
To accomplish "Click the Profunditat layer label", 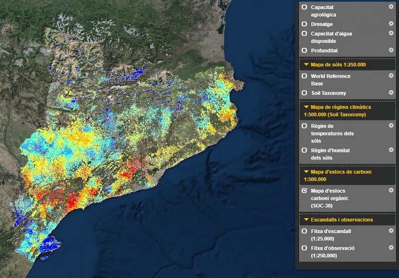I will pos(324,51).
